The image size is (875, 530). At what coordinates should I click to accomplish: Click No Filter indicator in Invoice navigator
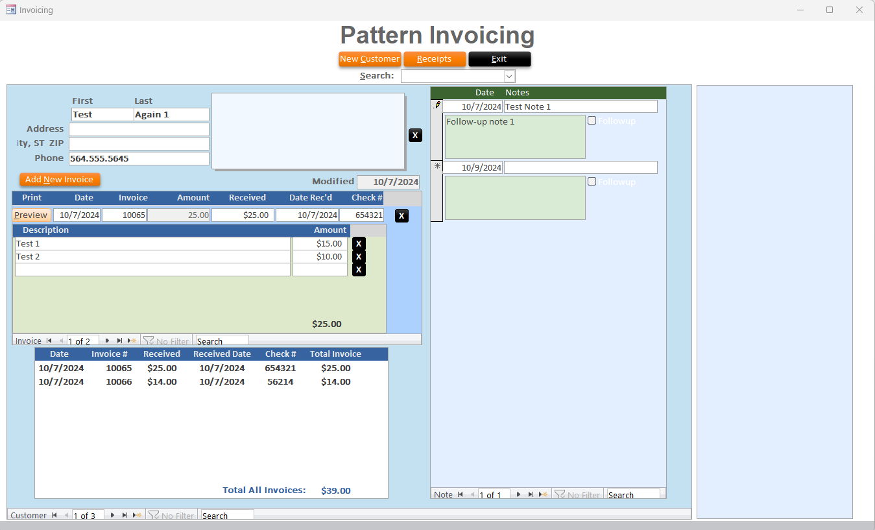point(166,341)
